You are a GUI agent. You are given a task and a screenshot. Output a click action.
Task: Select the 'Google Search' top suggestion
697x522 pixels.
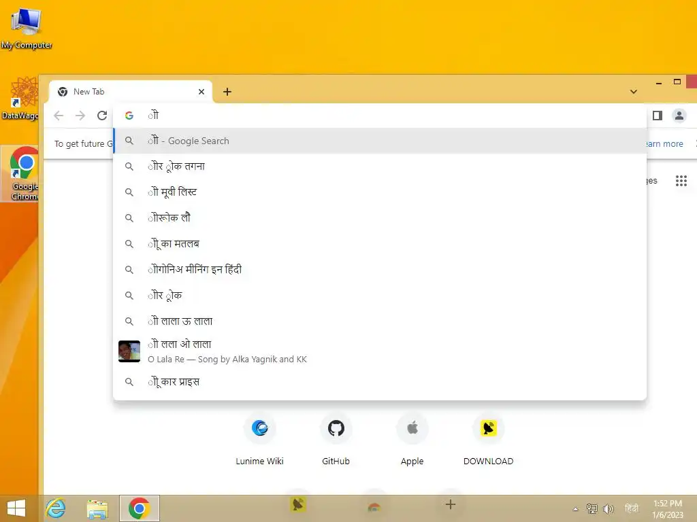pyautogui.click(x=380, y=141)
